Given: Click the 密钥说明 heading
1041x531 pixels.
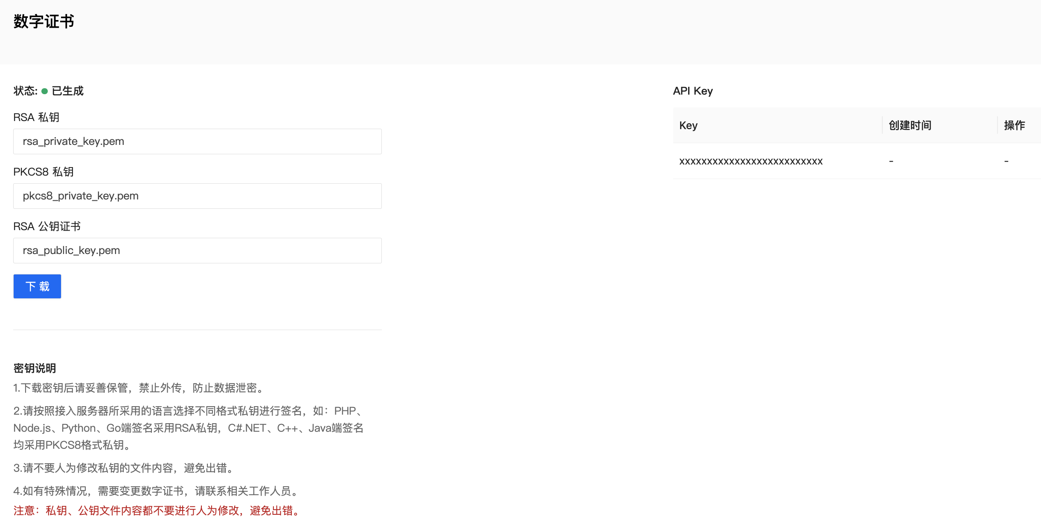Looking at the screenshot, I should tap(35, 368).
